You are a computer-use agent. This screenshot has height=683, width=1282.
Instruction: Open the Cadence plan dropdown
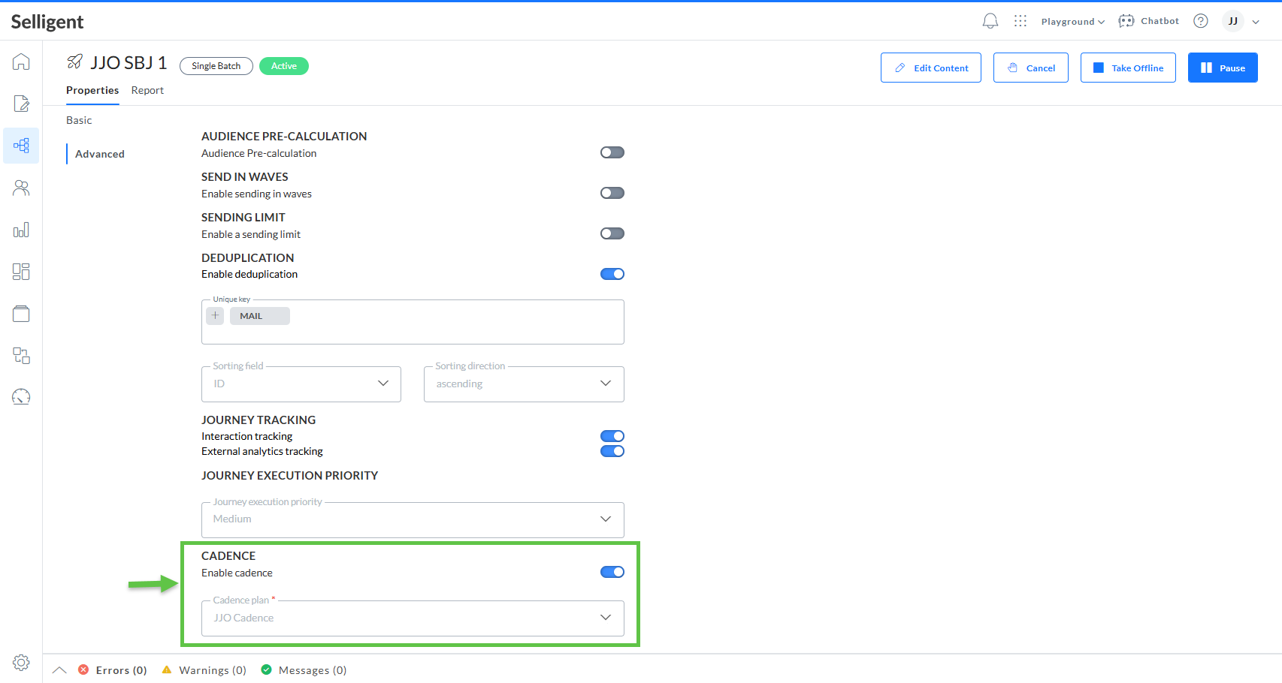(x=413, y=618)
